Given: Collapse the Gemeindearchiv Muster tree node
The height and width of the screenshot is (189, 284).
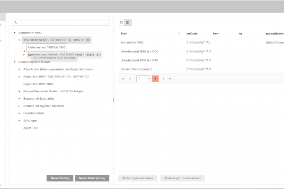Looking at the screenshot, I should coord(15,62).
